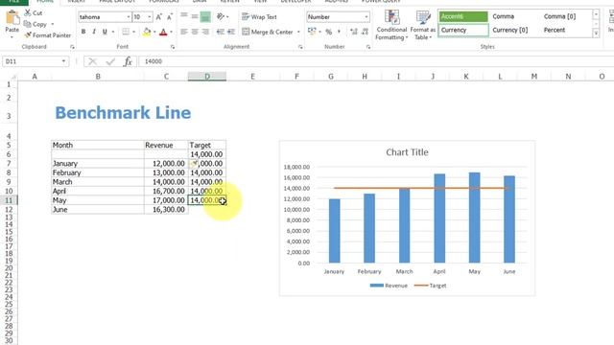The image size is (614, 345).
Task: Open the font size 10 dropdown
Action: (150, 17)
